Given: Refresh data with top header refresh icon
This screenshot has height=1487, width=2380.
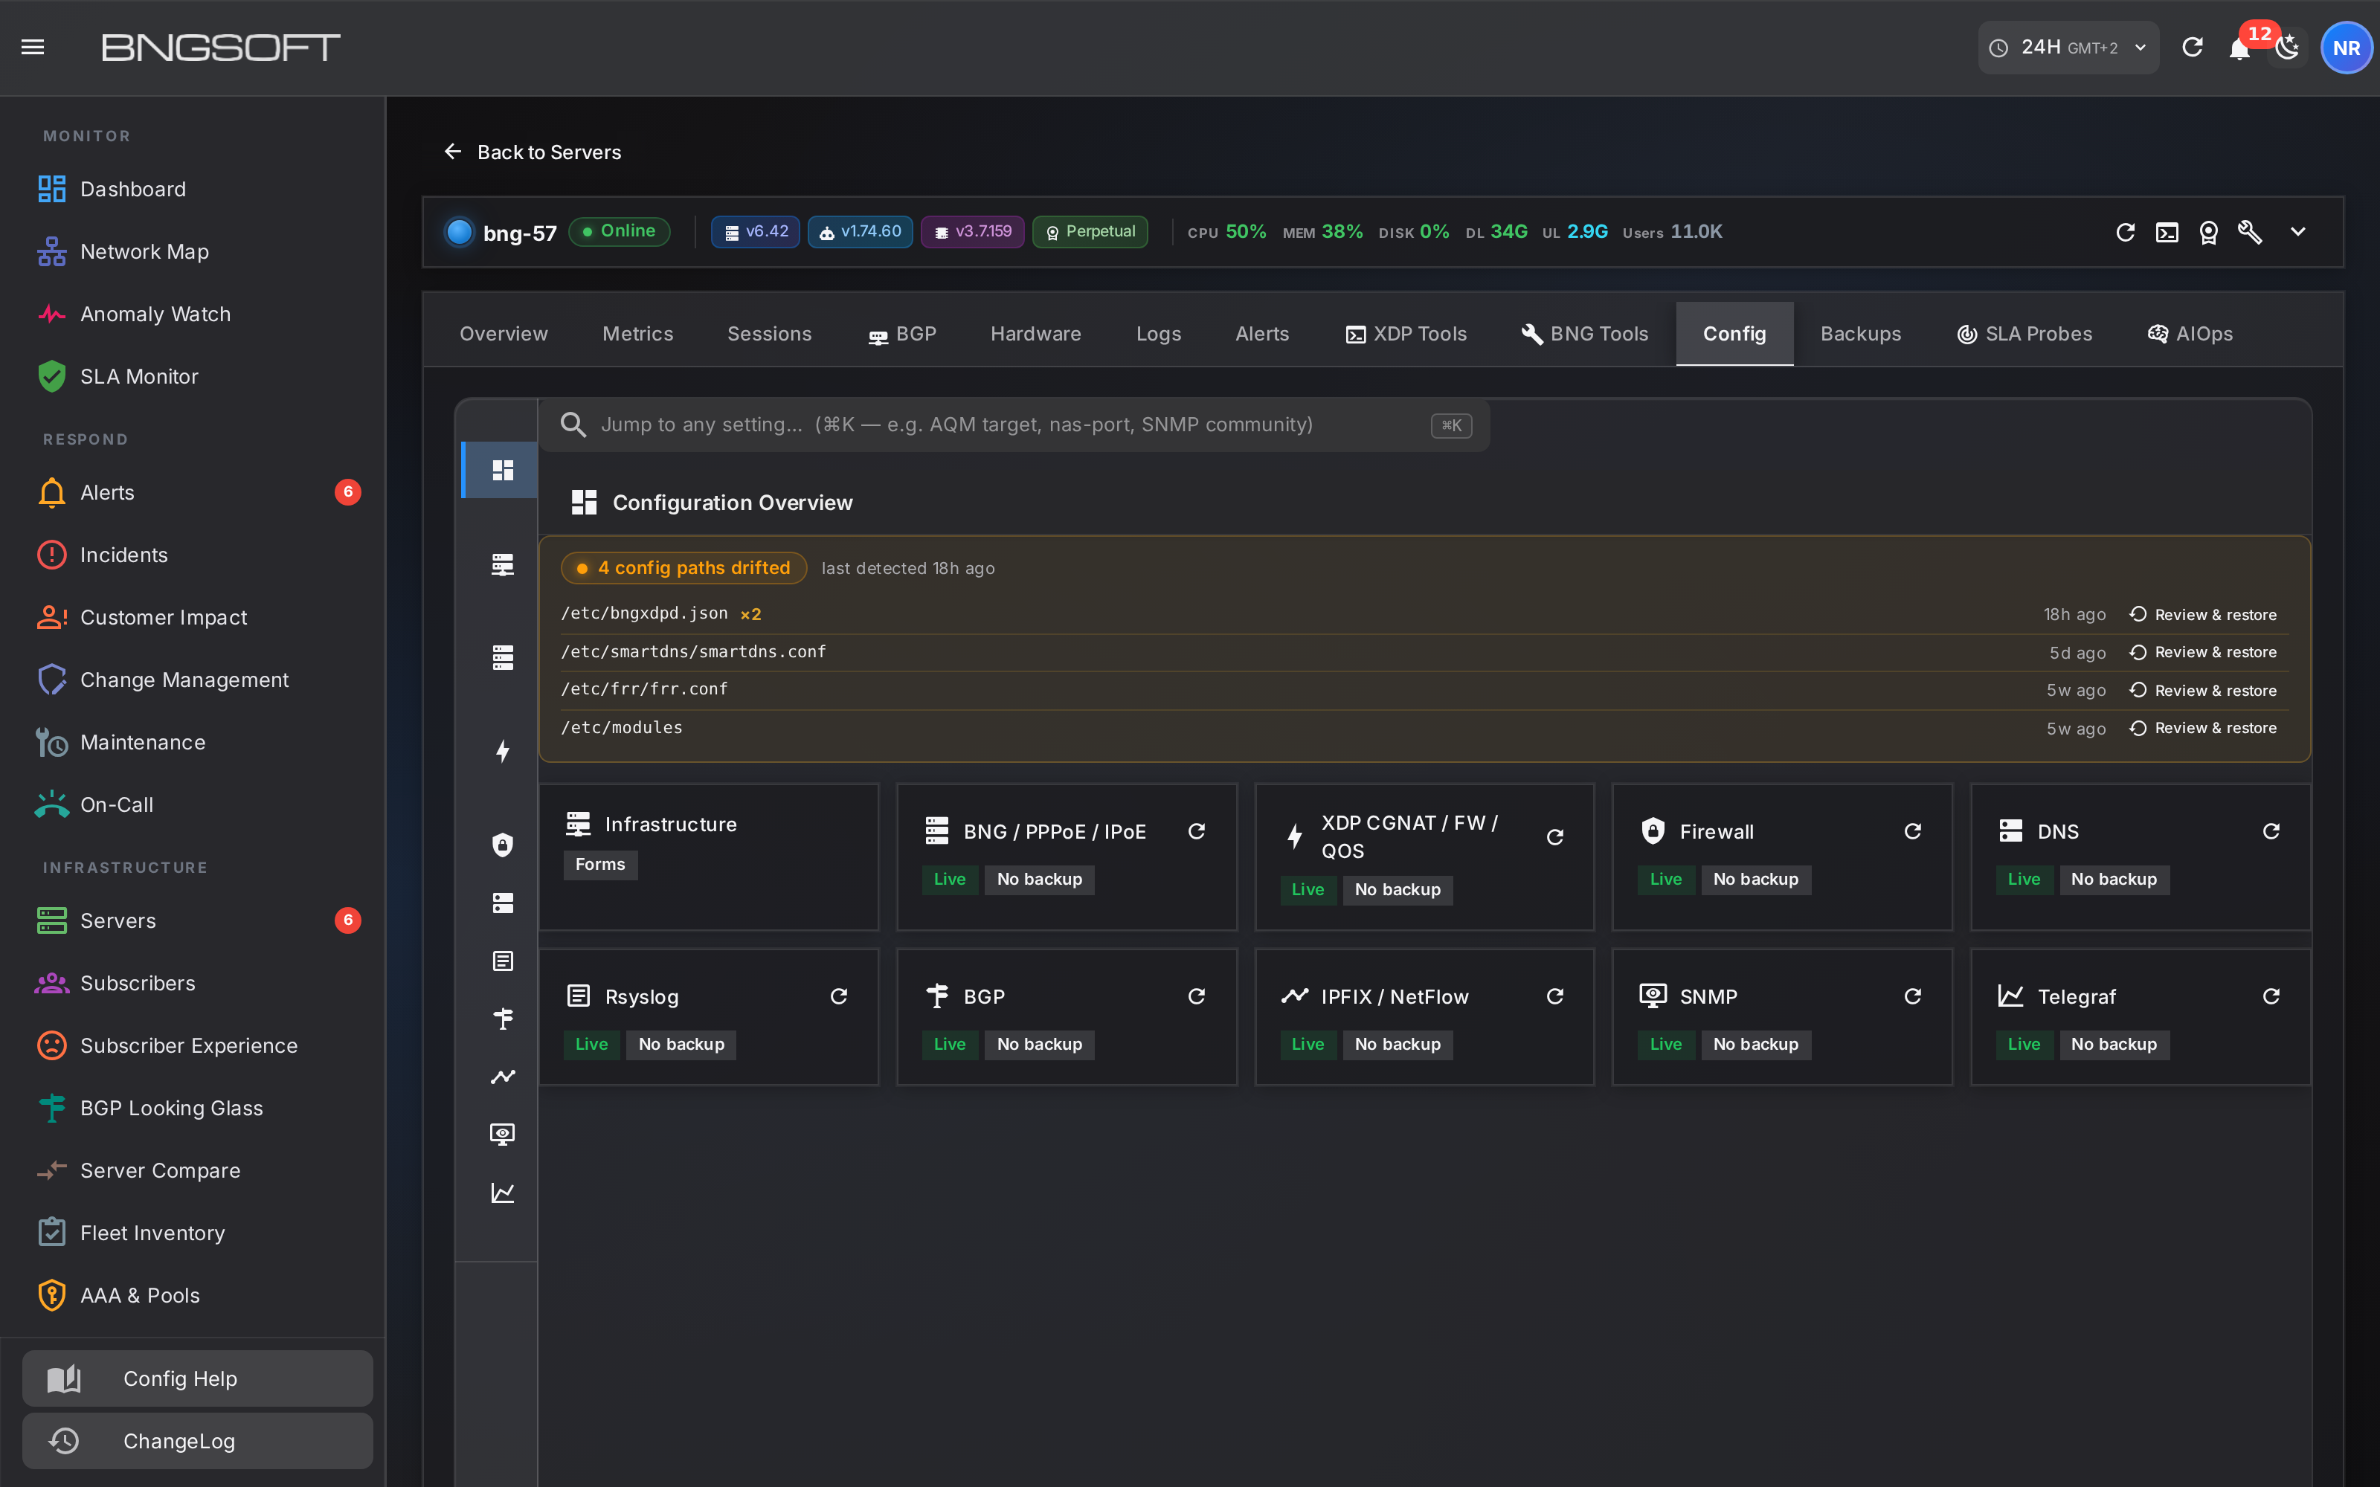Looking at the screenshot, I should pos(2192,47).
